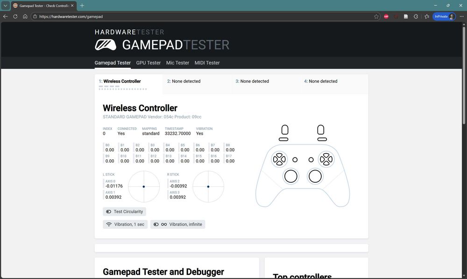This screenshot has height=279, width=467.
Task: Switch to GPU Tester page
Action: click(149, 63)
